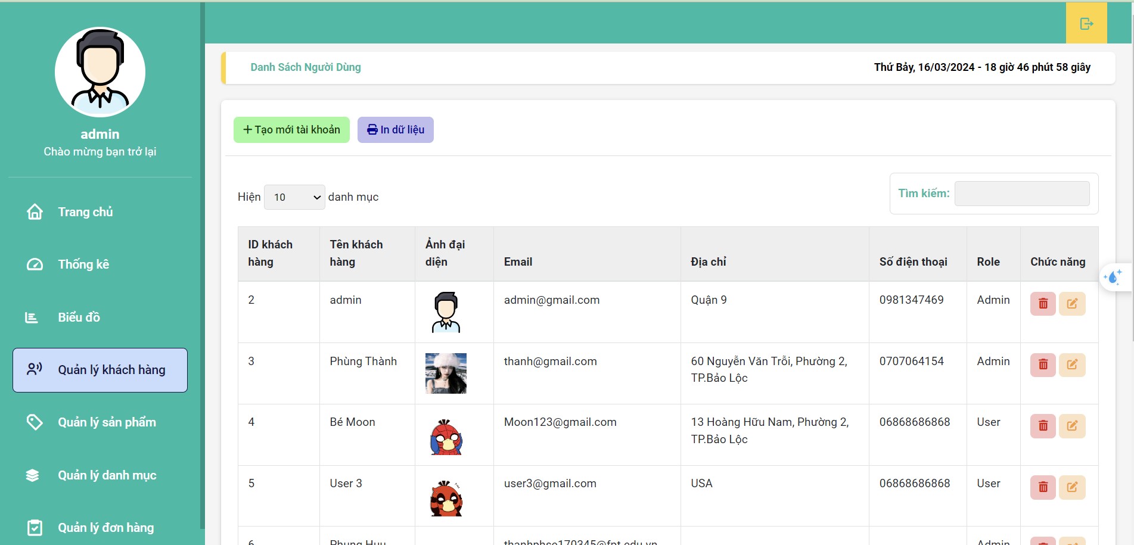Screen dimensions: 1134x545
Task: Open Biểu đồ chart menu item
Action: click(100, 317)
